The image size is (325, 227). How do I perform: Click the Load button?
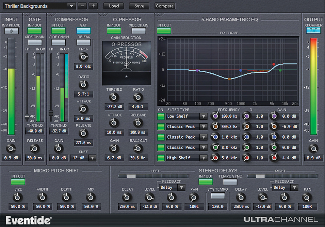113,6
